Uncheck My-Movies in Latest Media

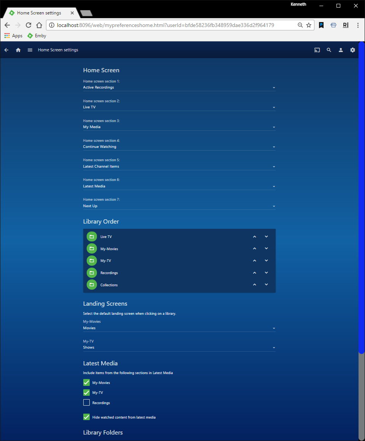click(87, 382)
